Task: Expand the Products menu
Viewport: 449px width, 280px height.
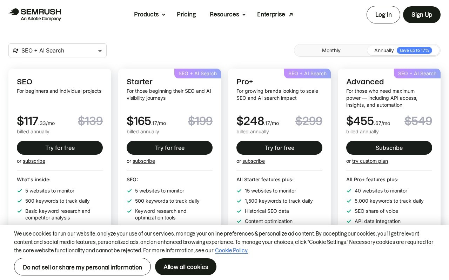Action: point(149,14)
